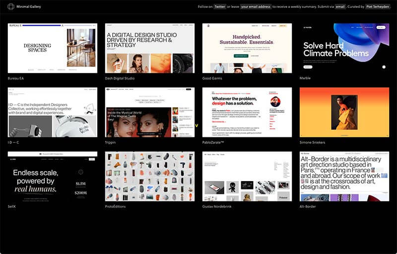Visit curator Piet Terheyden's link
The image size is (397, 254).
[378, 7]
